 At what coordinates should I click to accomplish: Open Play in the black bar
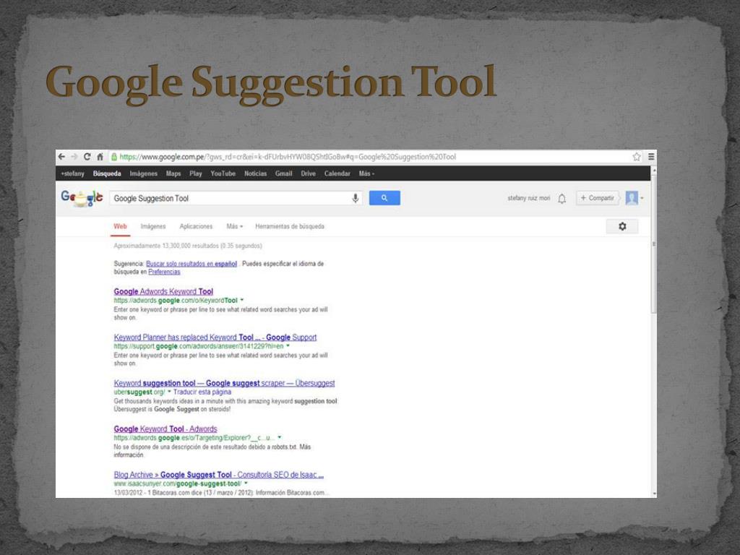(196, 173)
